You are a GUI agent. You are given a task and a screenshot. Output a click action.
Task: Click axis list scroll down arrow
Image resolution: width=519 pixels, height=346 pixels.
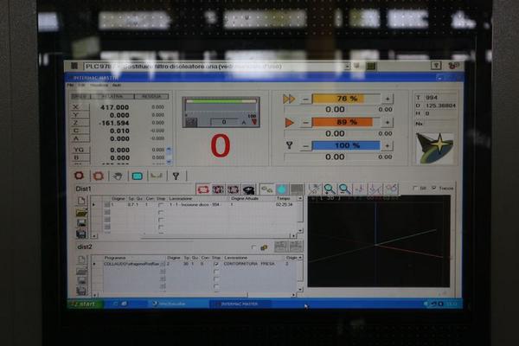169,161
